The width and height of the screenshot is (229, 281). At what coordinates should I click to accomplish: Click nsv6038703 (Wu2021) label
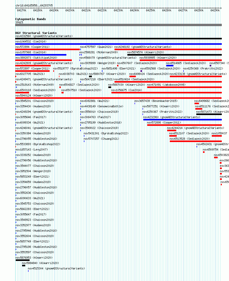[x=74, y=74]
